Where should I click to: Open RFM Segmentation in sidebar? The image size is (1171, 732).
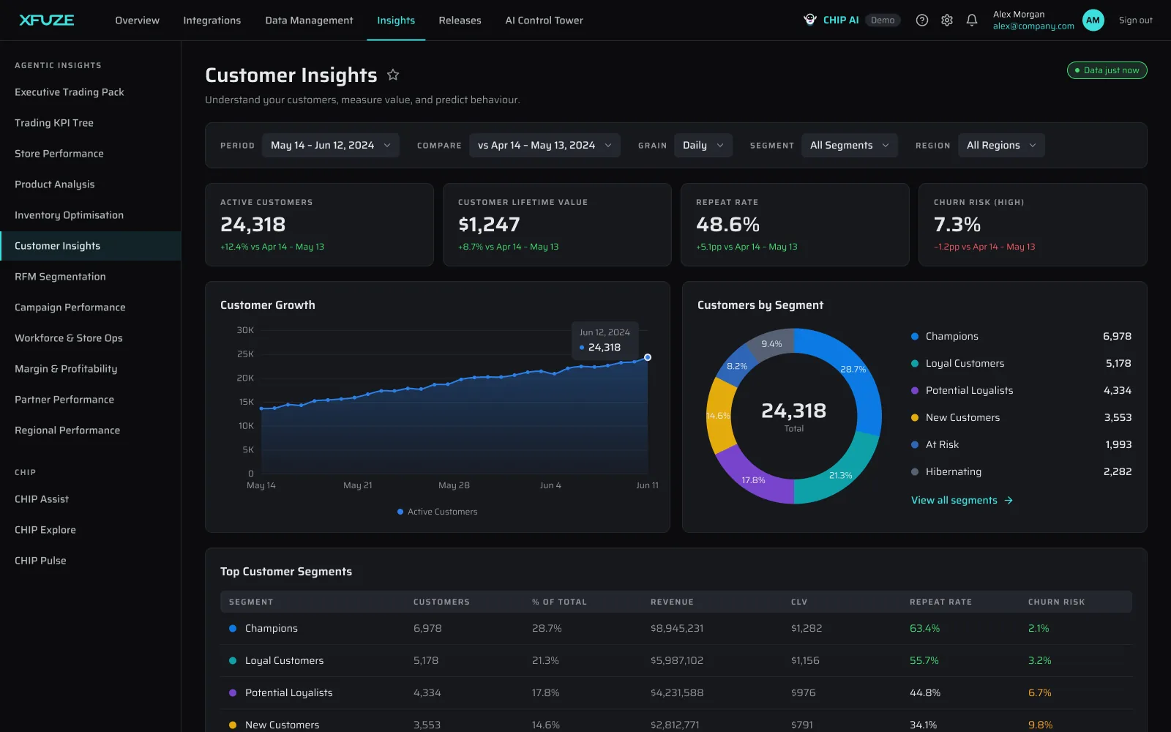(x=91, y=277)
